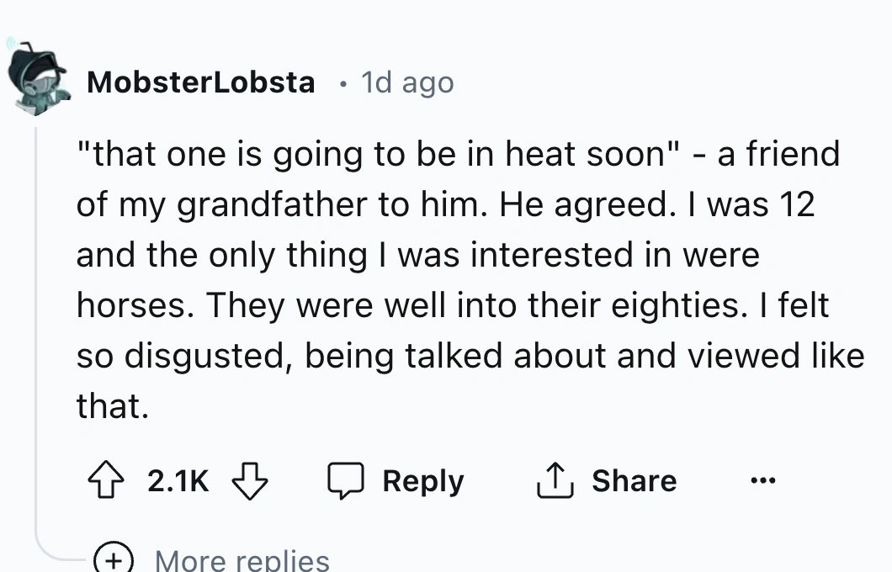Click the 1d ago timestamp

point(406,82)
